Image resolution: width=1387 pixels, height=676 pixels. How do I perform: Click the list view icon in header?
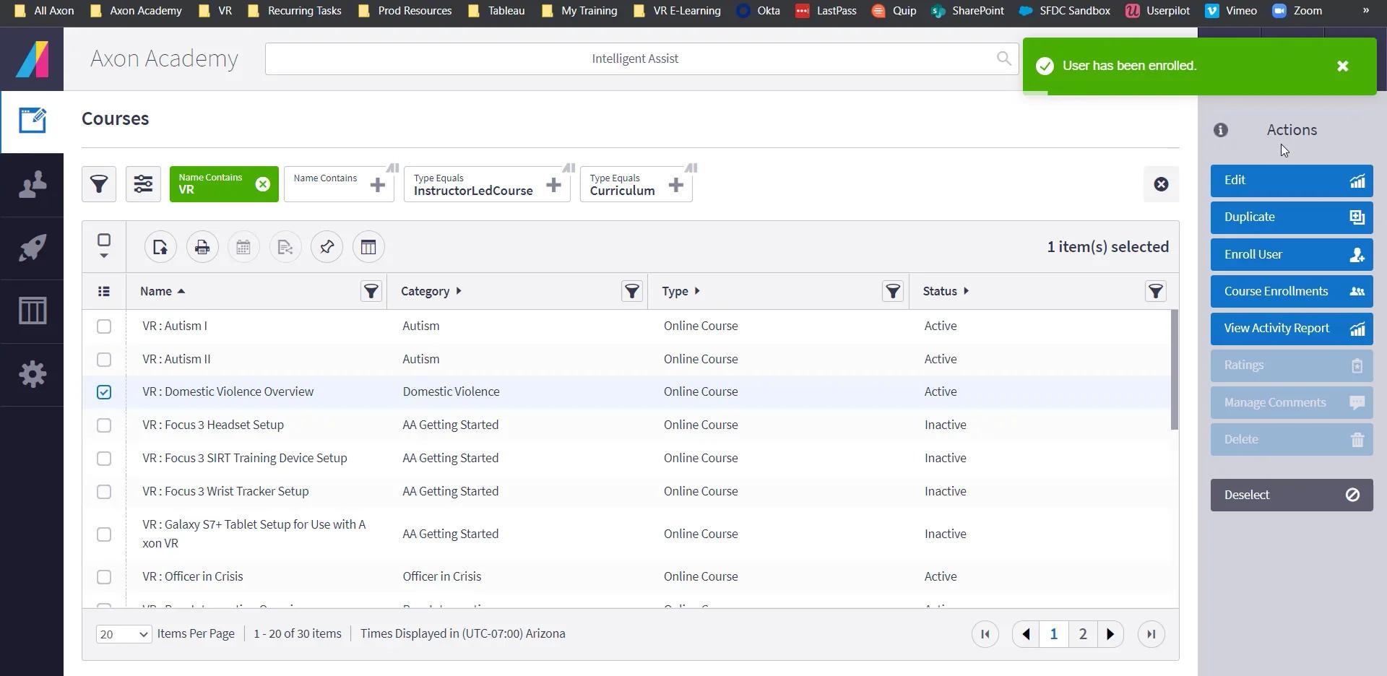(104, 291)
